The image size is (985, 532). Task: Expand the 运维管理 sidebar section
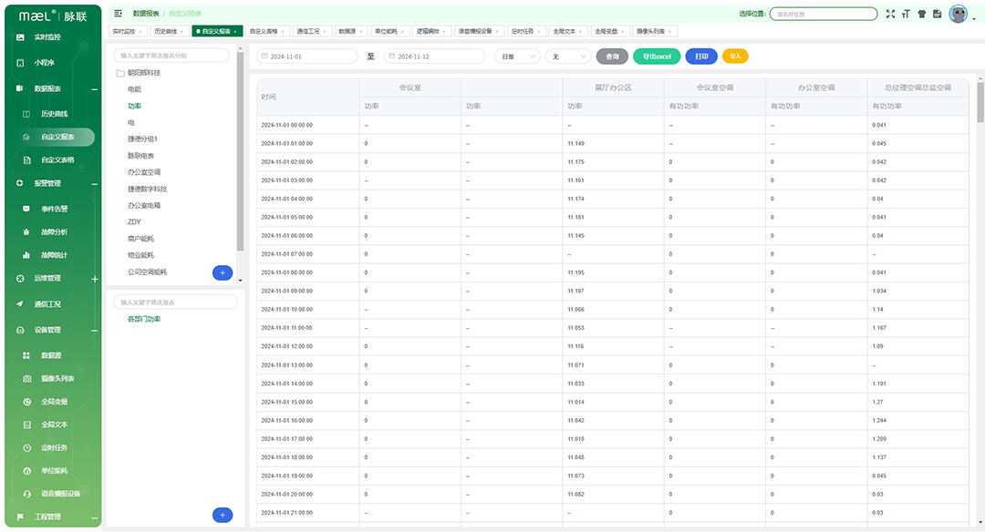[94, 279]
